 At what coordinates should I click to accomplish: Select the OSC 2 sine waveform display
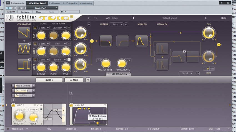point(24,49)
